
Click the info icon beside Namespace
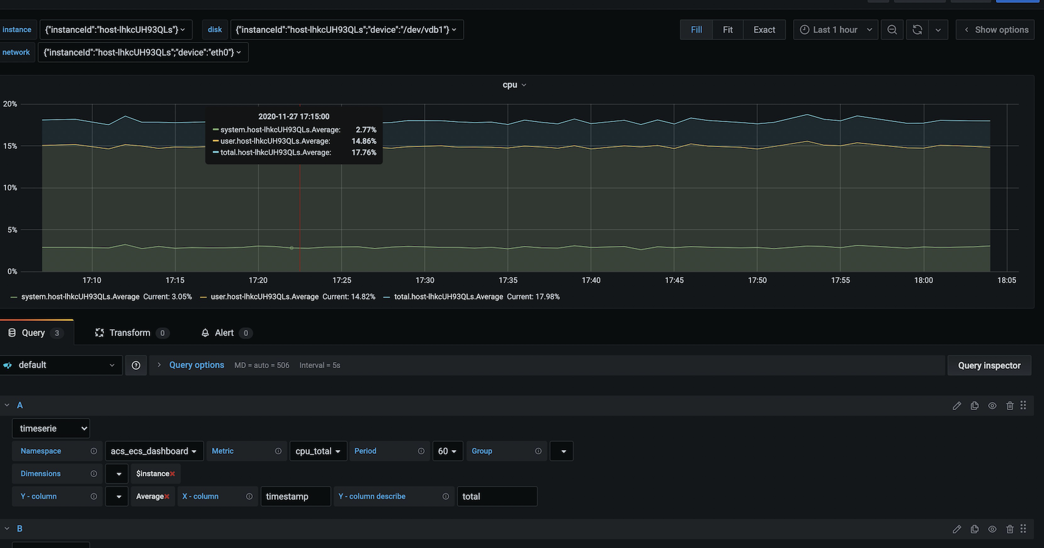coord(94,451)
